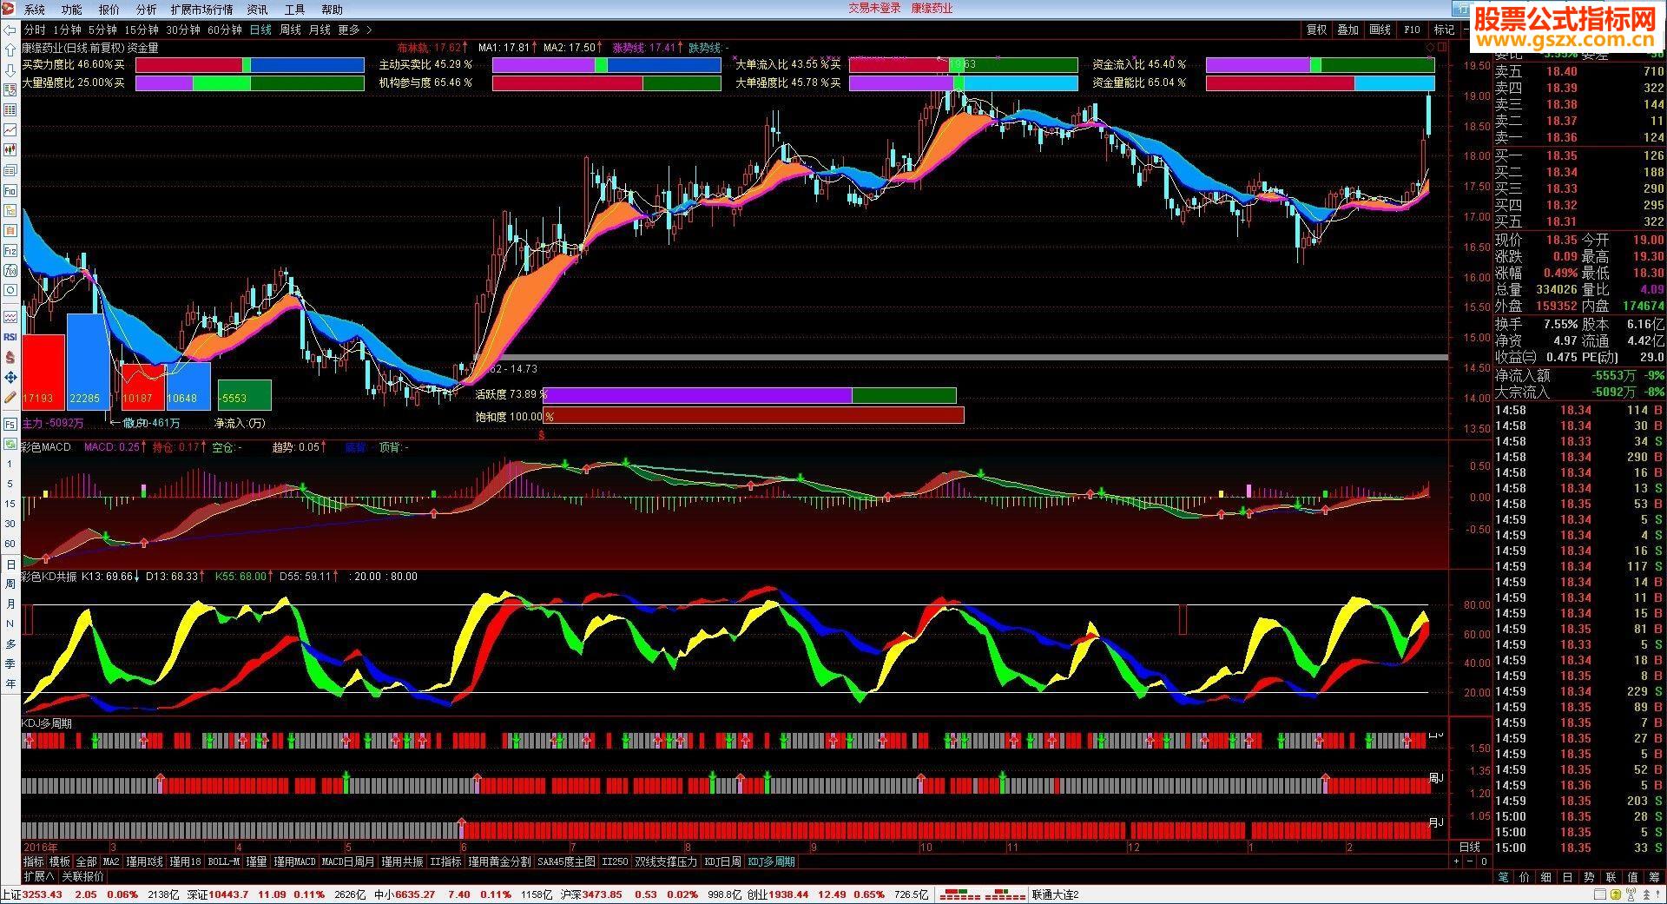Click the F12 trading sidebar icon

point(10,251)
